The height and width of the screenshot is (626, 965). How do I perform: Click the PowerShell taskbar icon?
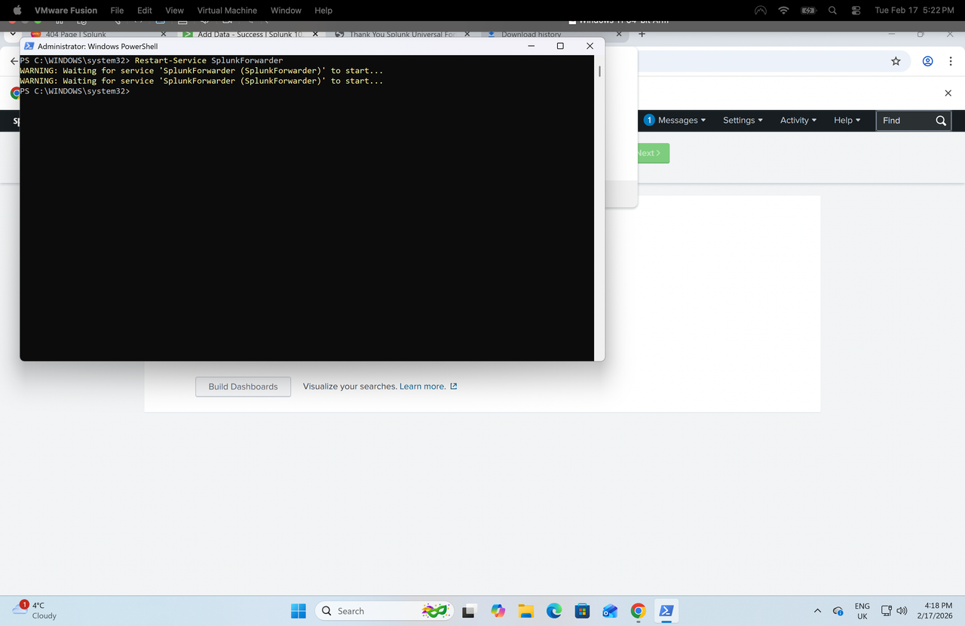(x=666, y=611)
